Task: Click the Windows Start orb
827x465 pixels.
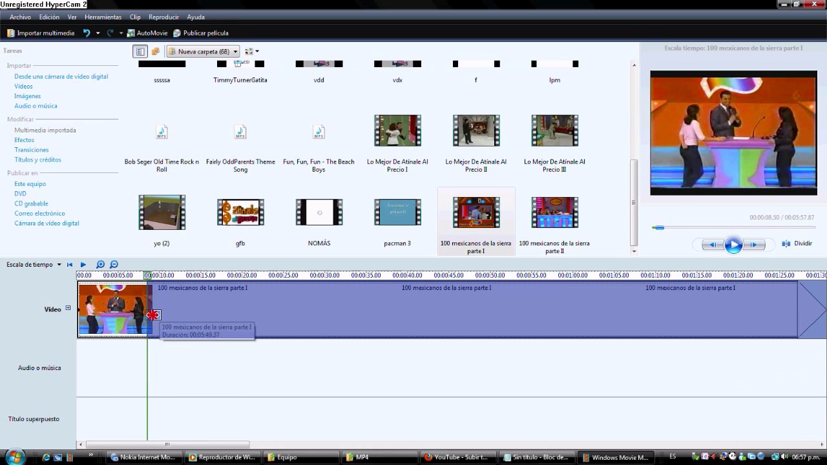Action: [14, 457]
